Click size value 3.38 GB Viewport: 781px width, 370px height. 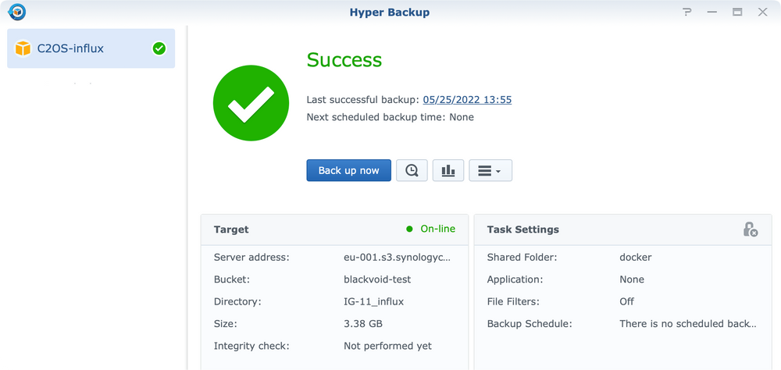pos(363,324)
